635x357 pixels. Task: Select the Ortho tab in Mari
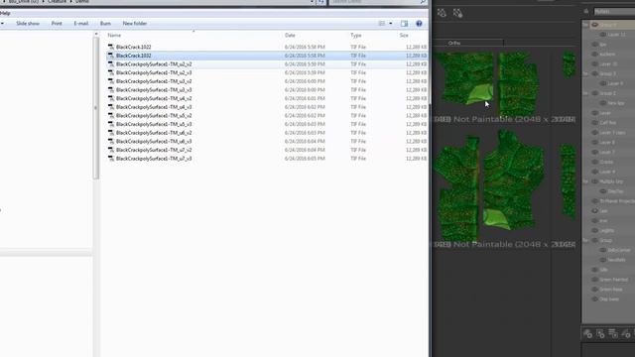point(454,43)
